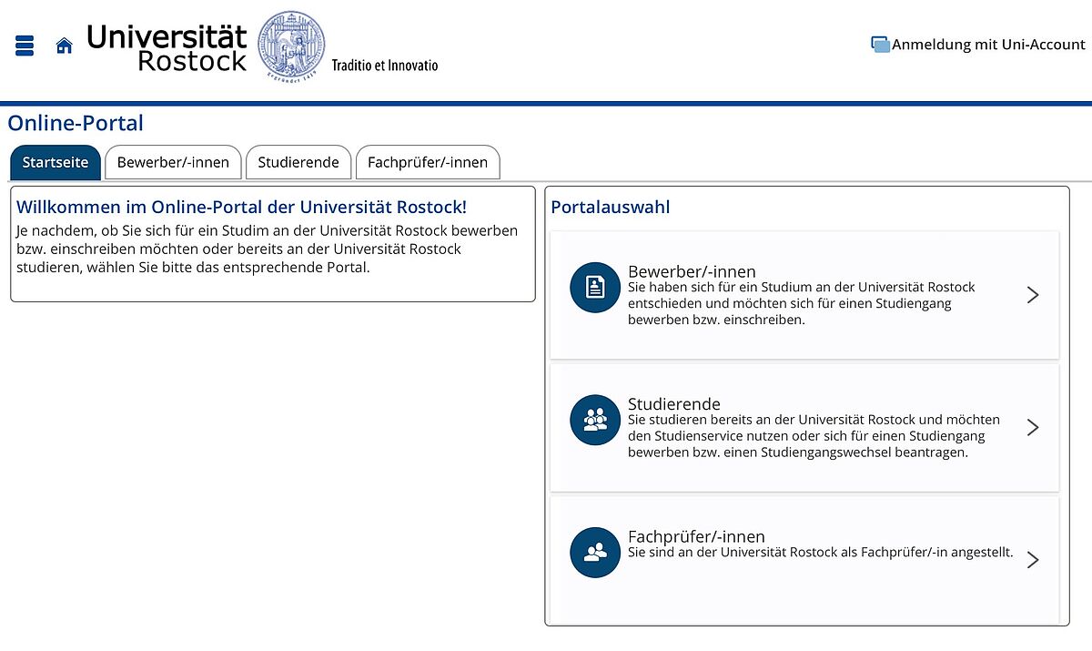Click the Uni-Account login icon
This screenshot has width=1092, height=651.
click(880, 45)
